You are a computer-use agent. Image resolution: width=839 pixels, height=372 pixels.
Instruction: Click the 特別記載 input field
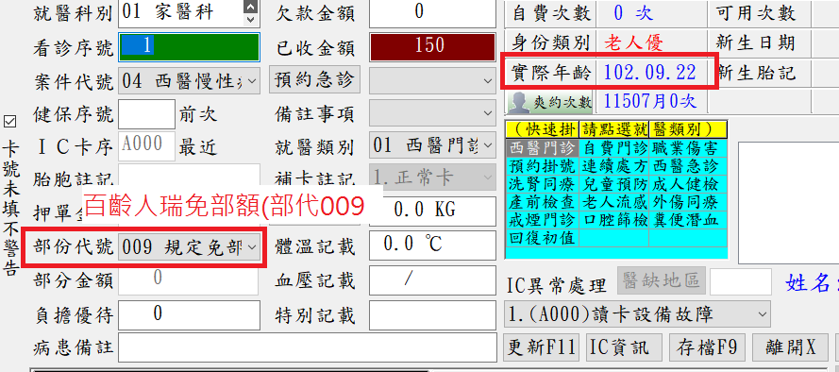(x=432, y=316)
